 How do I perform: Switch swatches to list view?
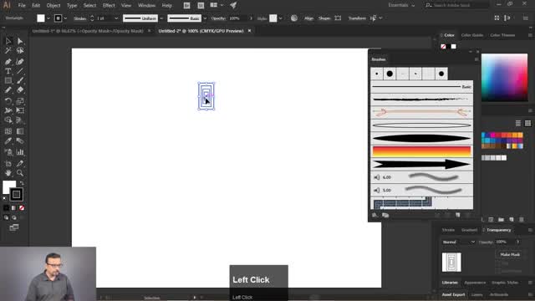point(518,123)
